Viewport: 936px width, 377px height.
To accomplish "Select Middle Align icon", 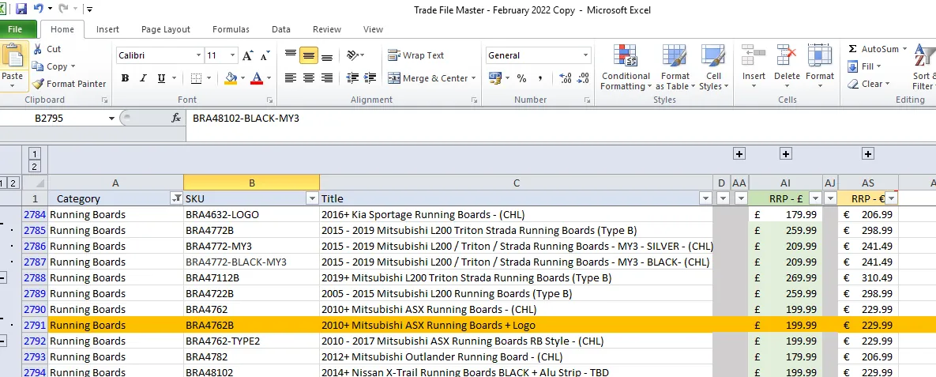I will pos(309,55).
